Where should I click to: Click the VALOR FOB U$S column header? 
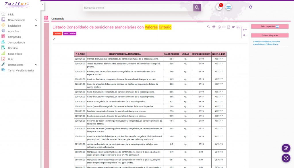click(x=171, y=54)
